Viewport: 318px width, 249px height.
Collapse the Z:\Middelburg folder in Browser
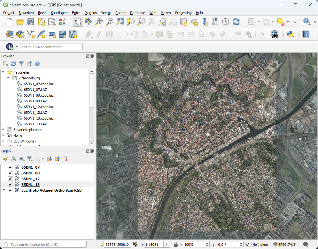[8, 78]
